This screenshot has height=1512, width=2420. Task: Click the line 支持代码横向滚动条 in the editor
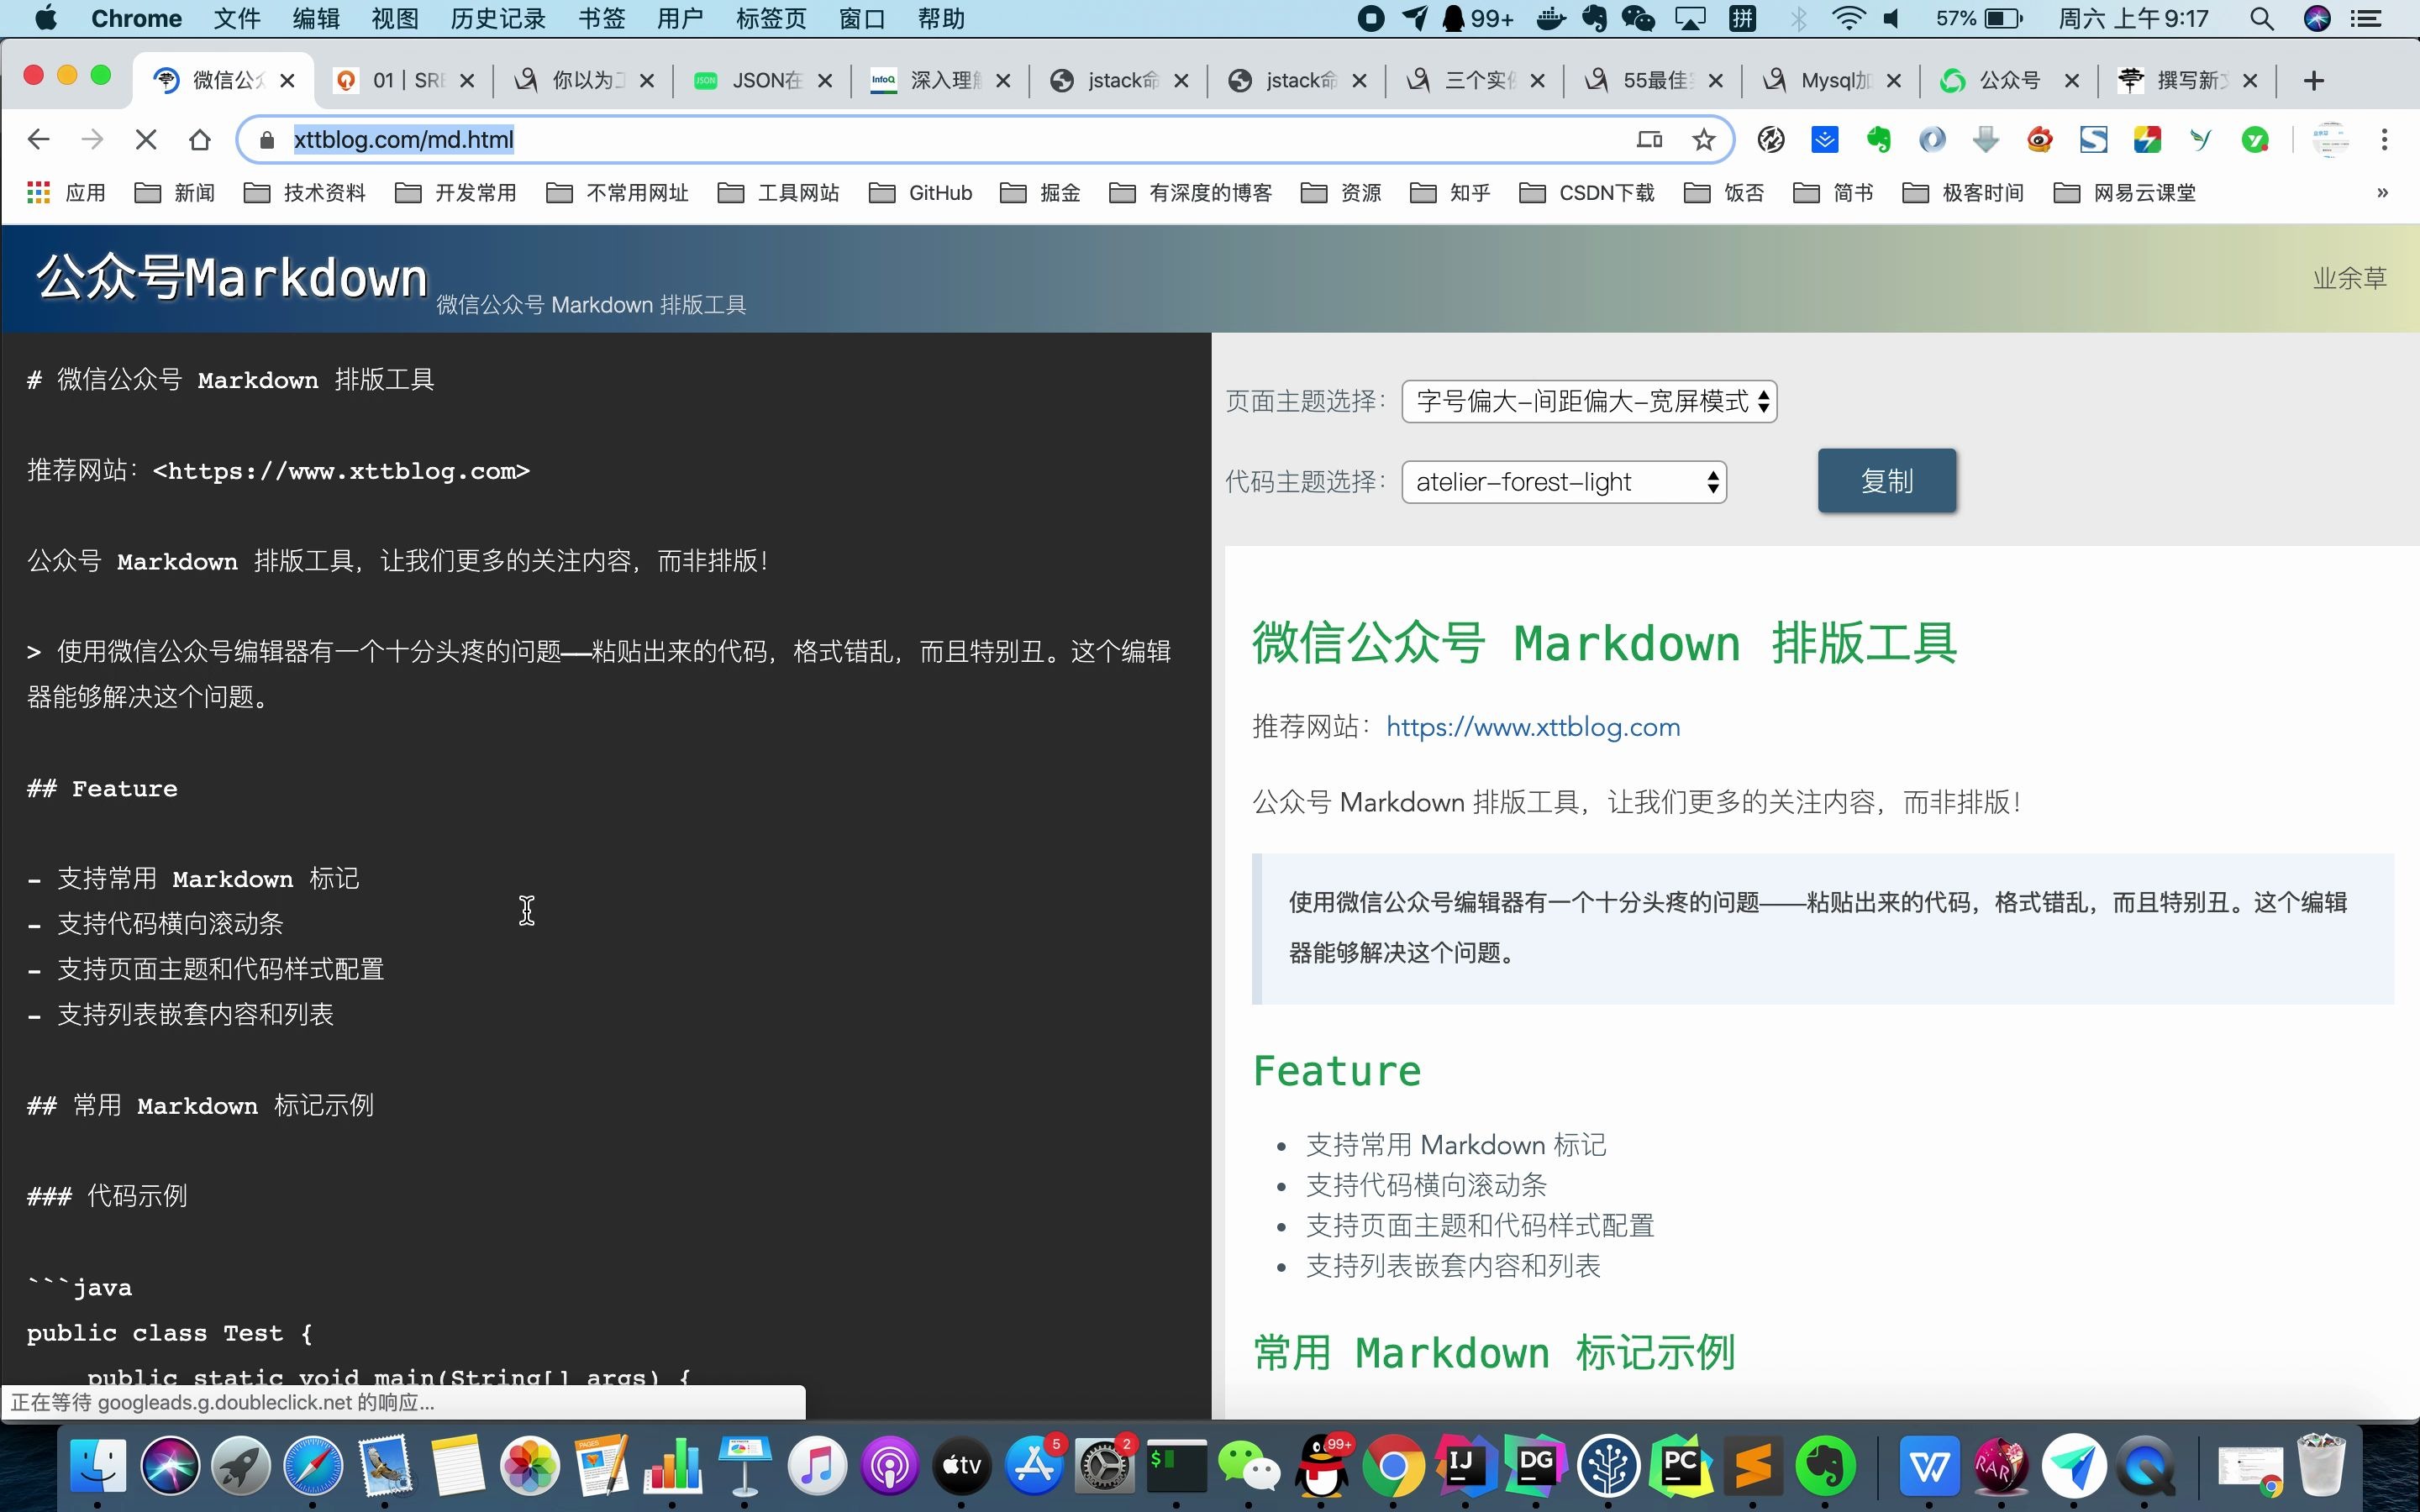pyautogui.click(x=156, y=924)
